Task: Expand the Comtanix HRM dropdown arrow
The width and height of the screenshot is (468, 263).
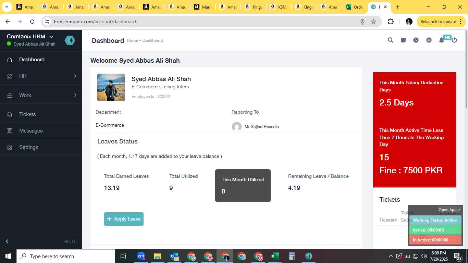Action: pyautogui.click(x=51, y=37)
